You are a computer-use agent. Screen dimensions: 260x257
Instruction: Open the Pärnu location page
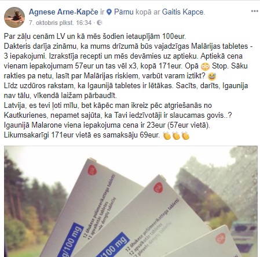(124, 12)
